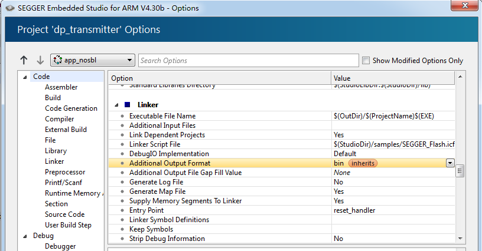Select DebugIO Implementation option row
Viewport: 482px width, 251px height.
tap(282, 154)
